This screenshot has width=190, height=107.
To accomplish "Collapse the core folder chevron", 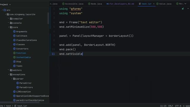I will 9,27.
